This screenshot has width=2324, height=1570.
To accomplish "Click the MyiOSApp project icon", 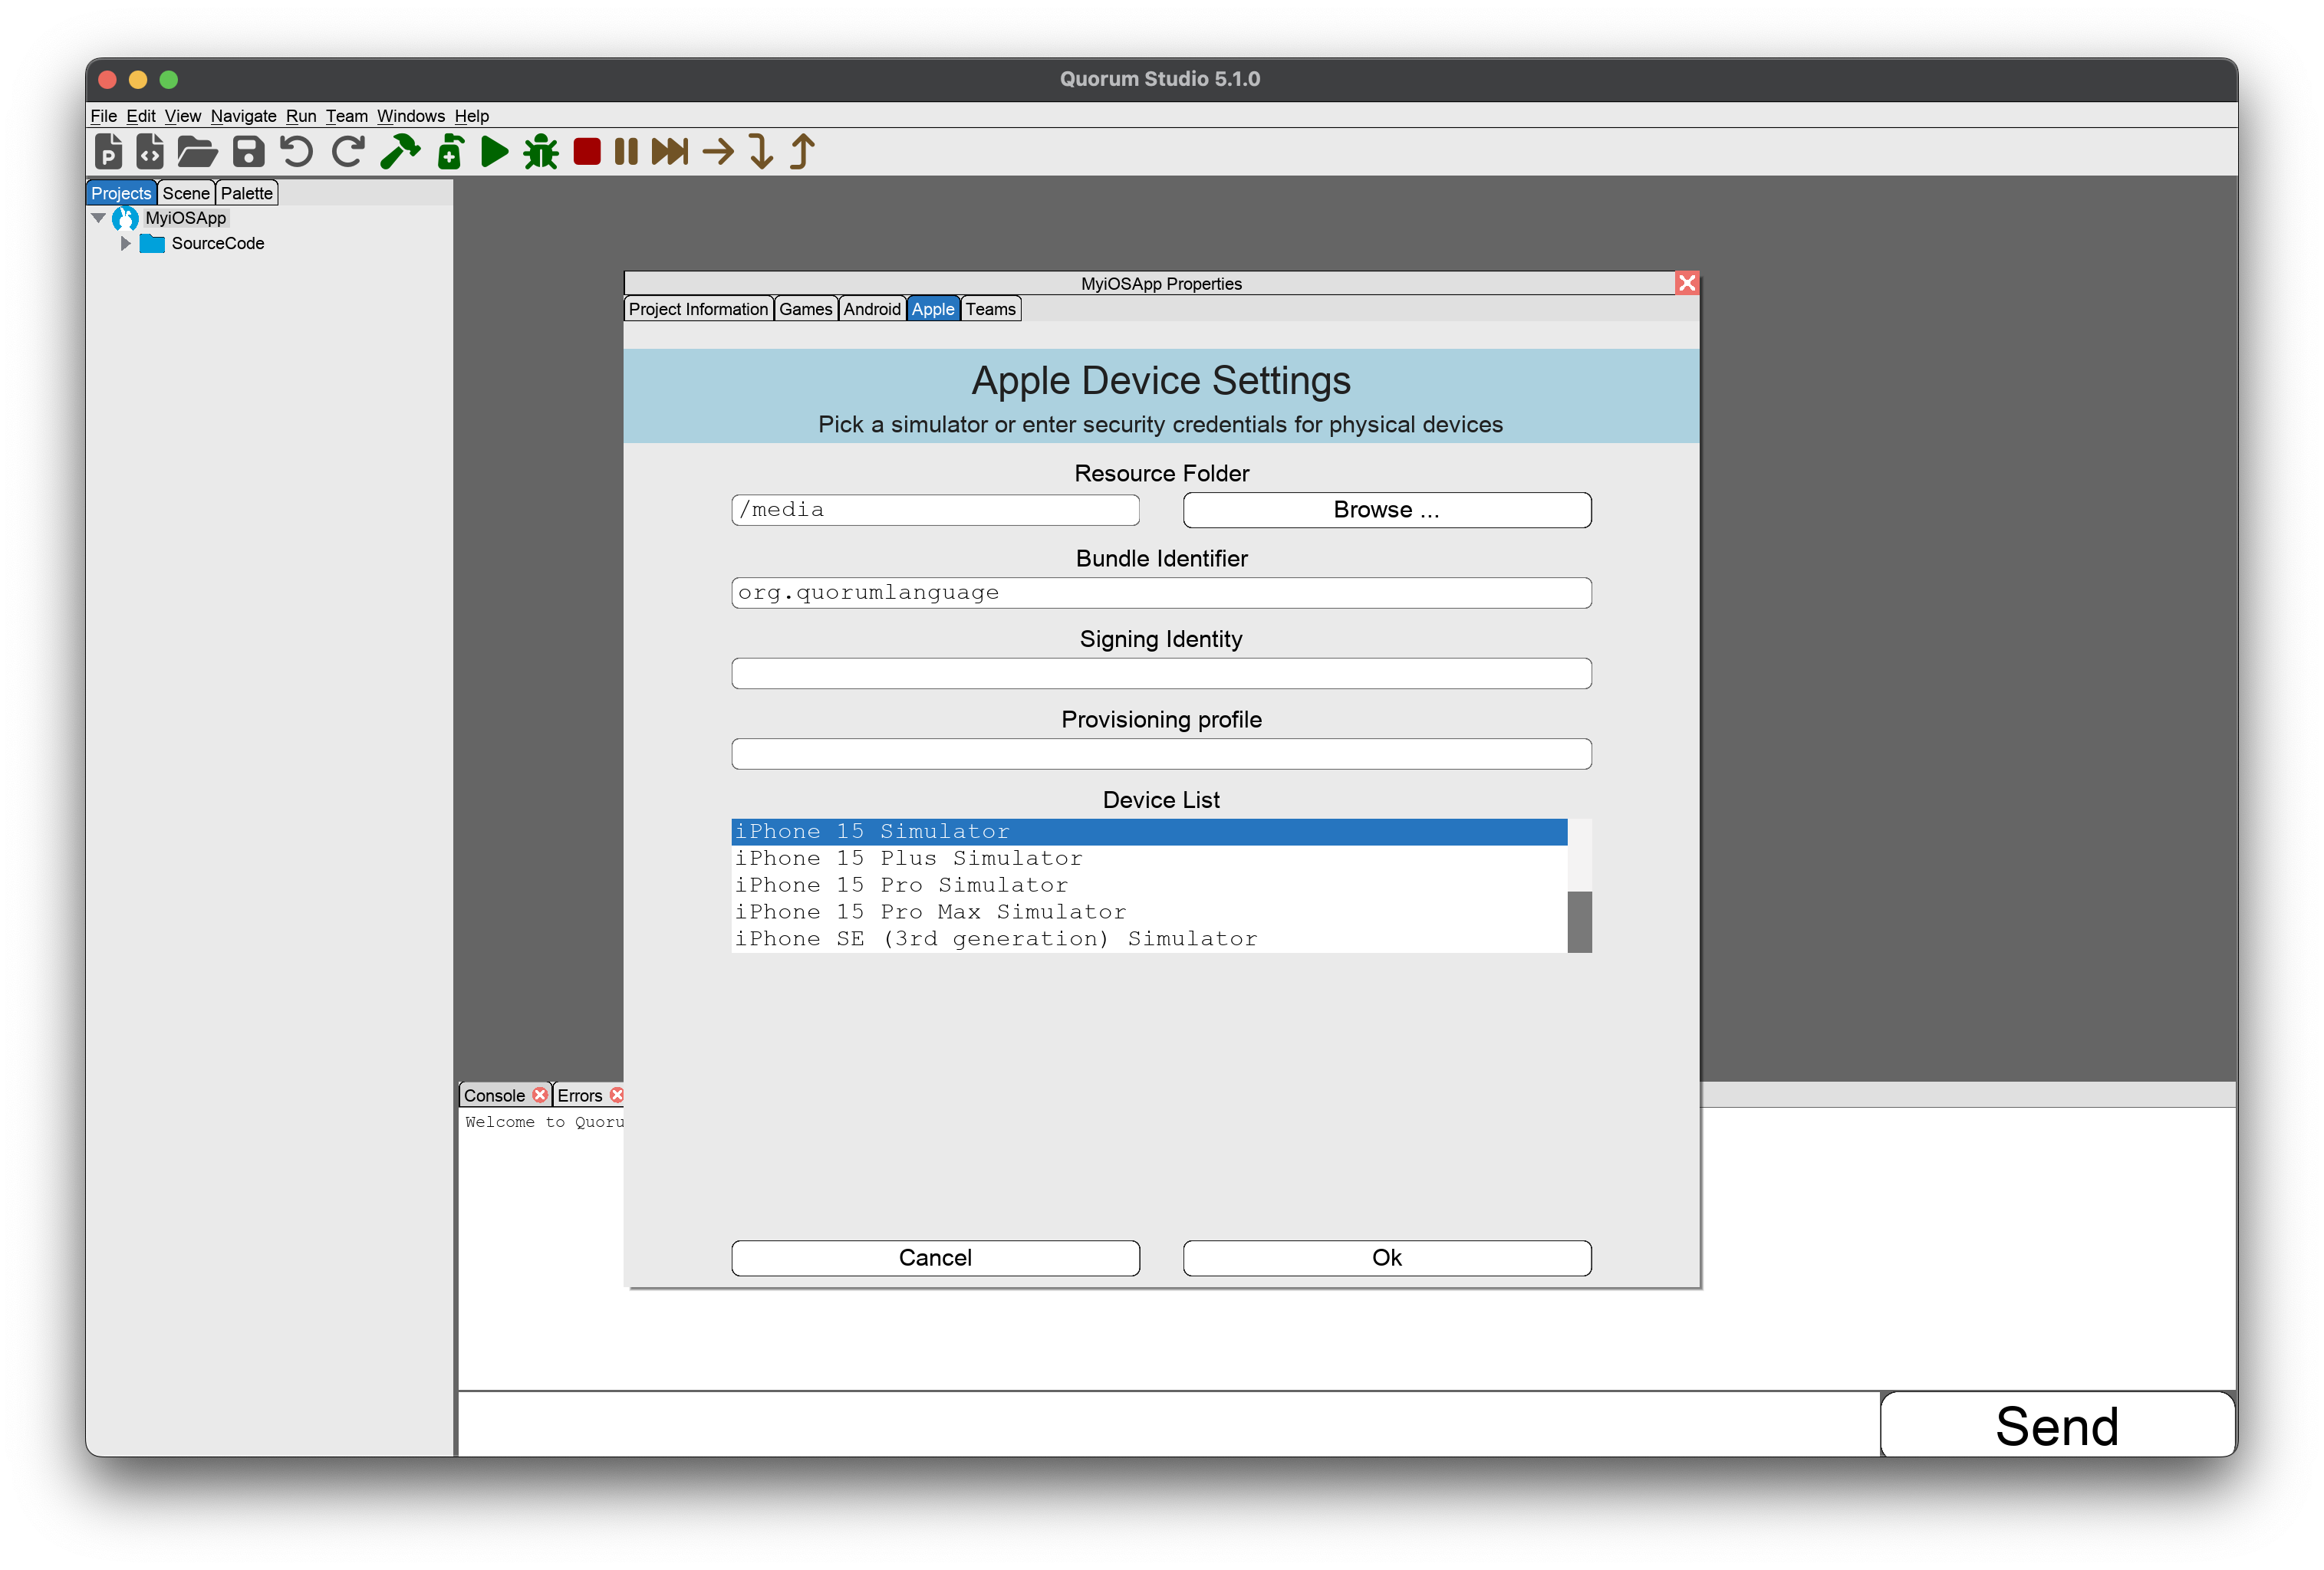I will 125,218.
